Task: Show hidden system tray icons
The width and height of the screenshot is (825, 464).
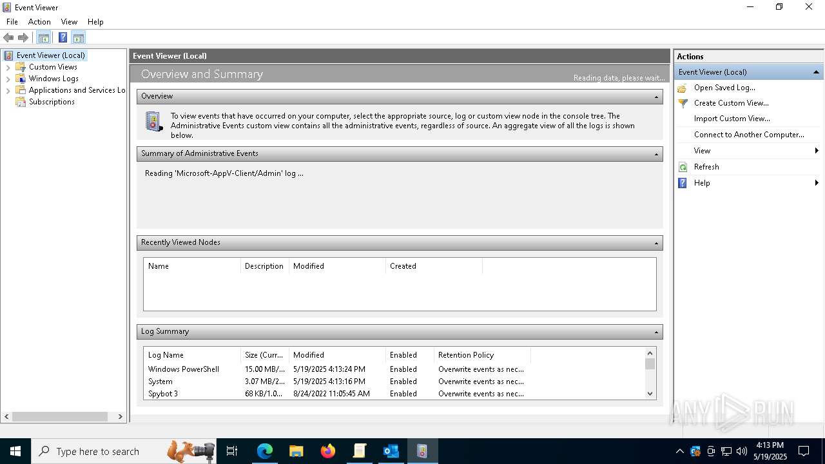Action: [x=679, y=451]
